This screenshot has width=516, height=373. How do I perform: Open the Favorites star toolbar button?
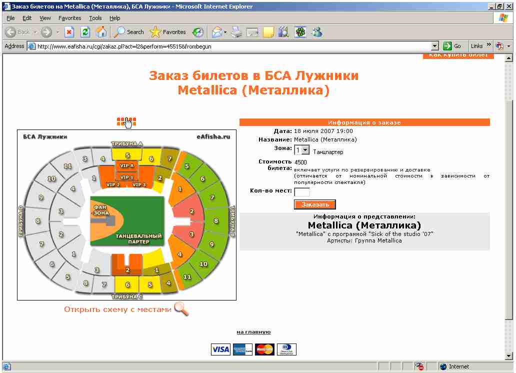168,32
